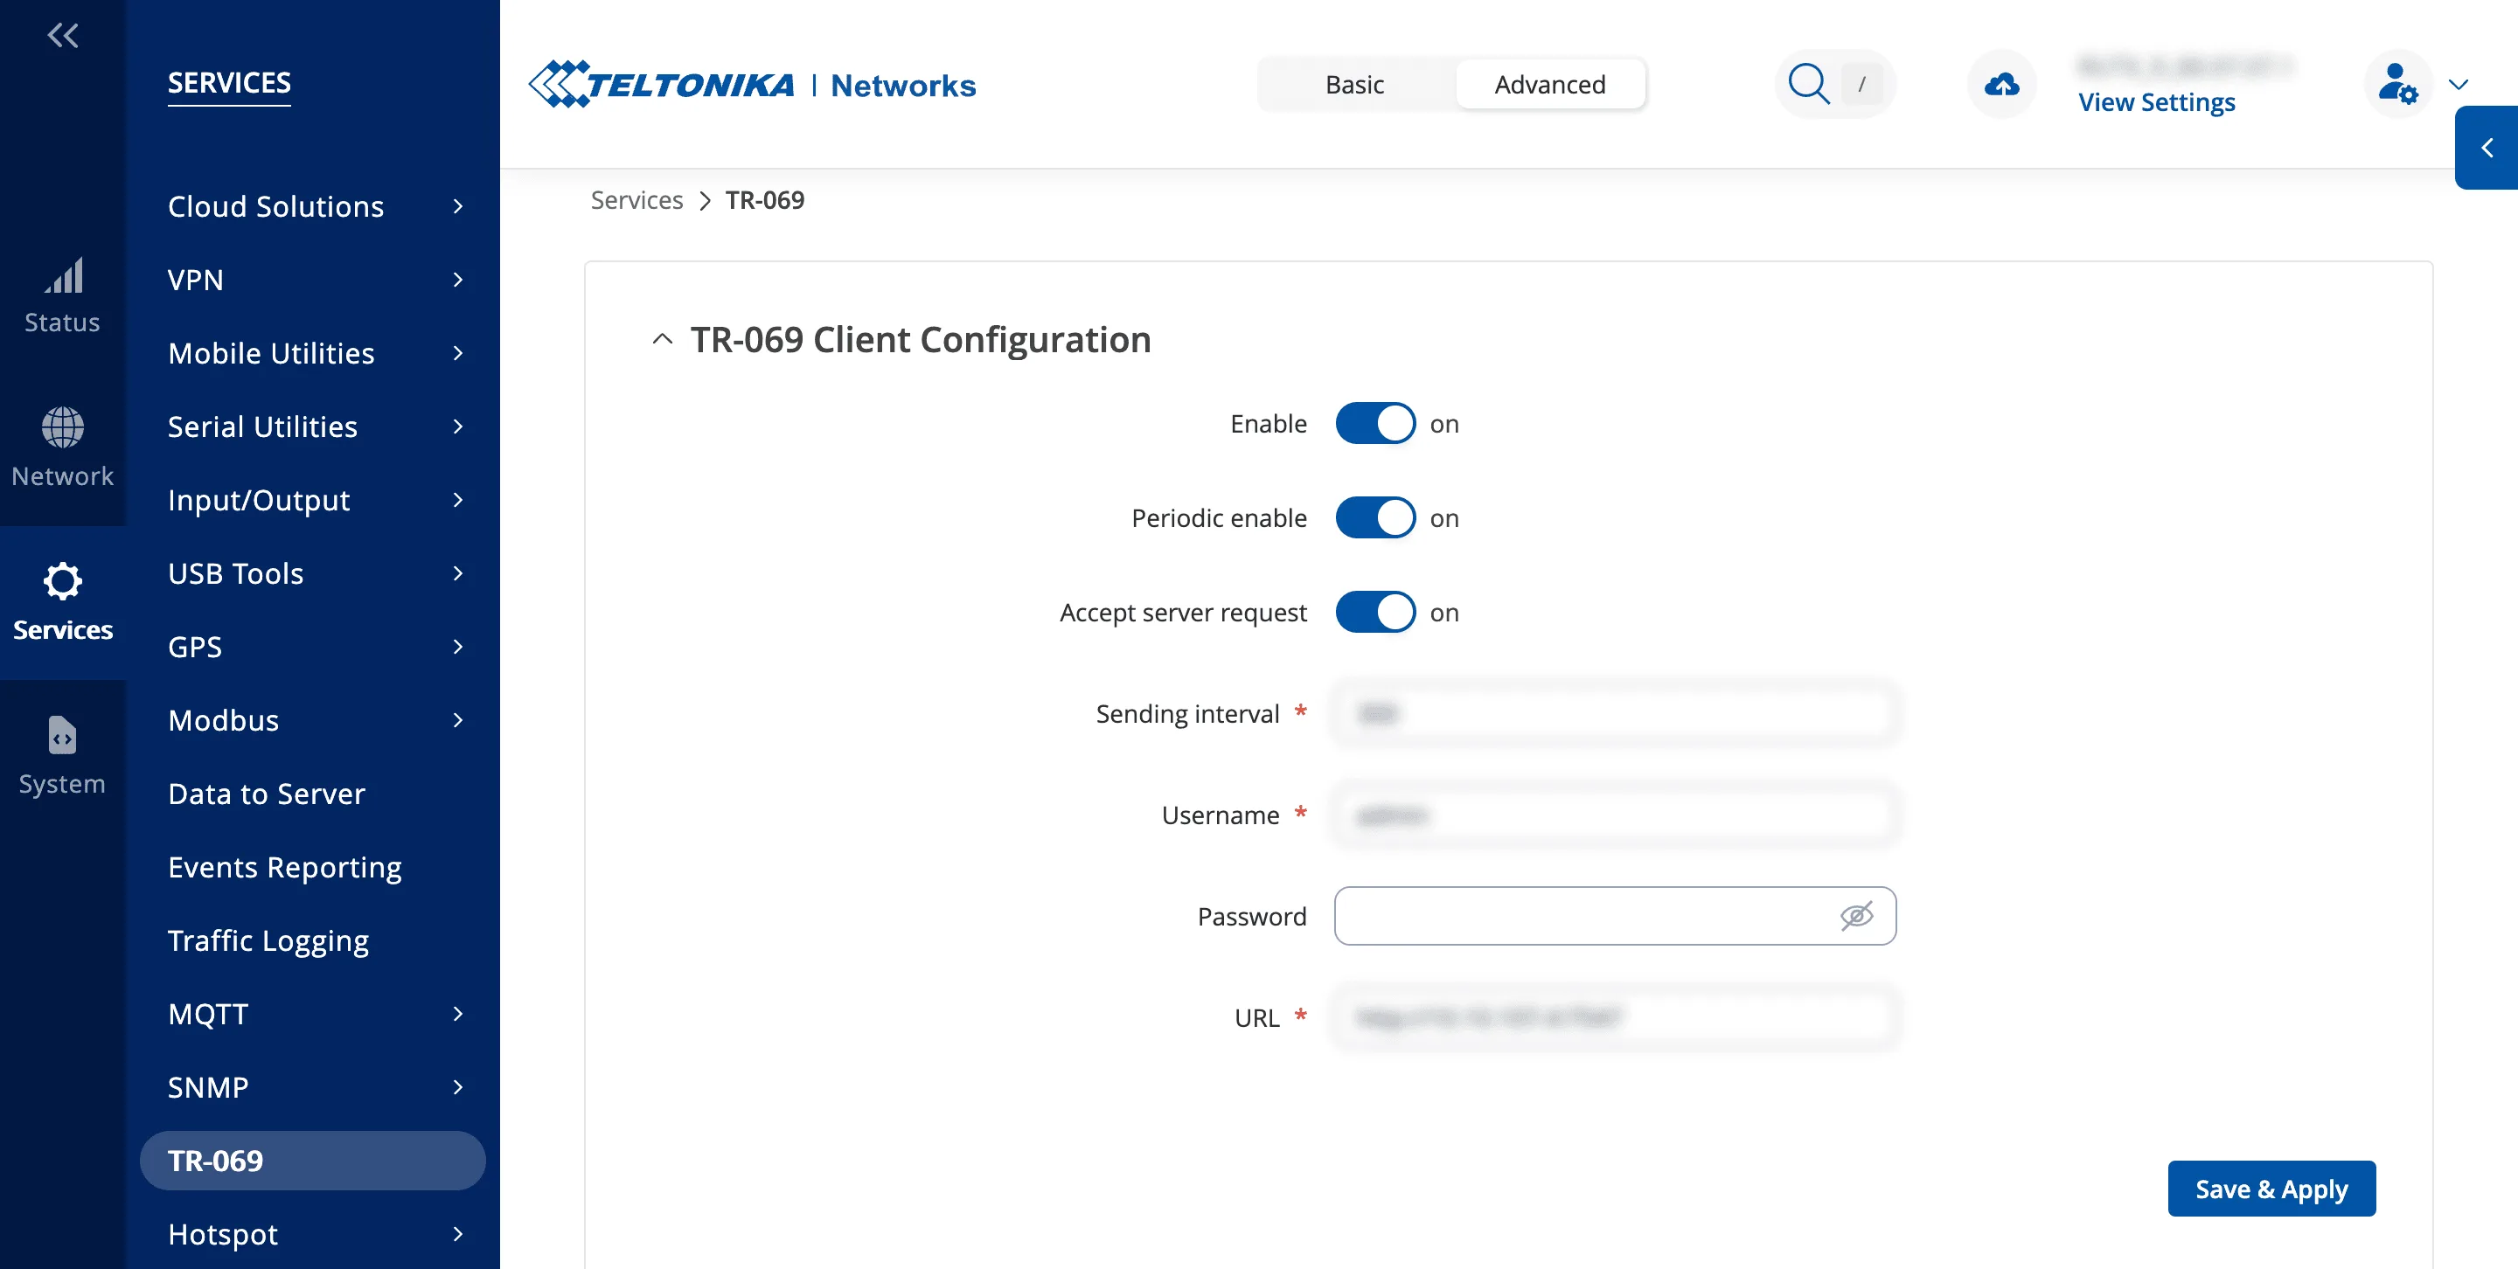Viewport: 2518px width, 1269px height.
Task: Click TR-069 breadcrumb text
Action: (764, 200)
